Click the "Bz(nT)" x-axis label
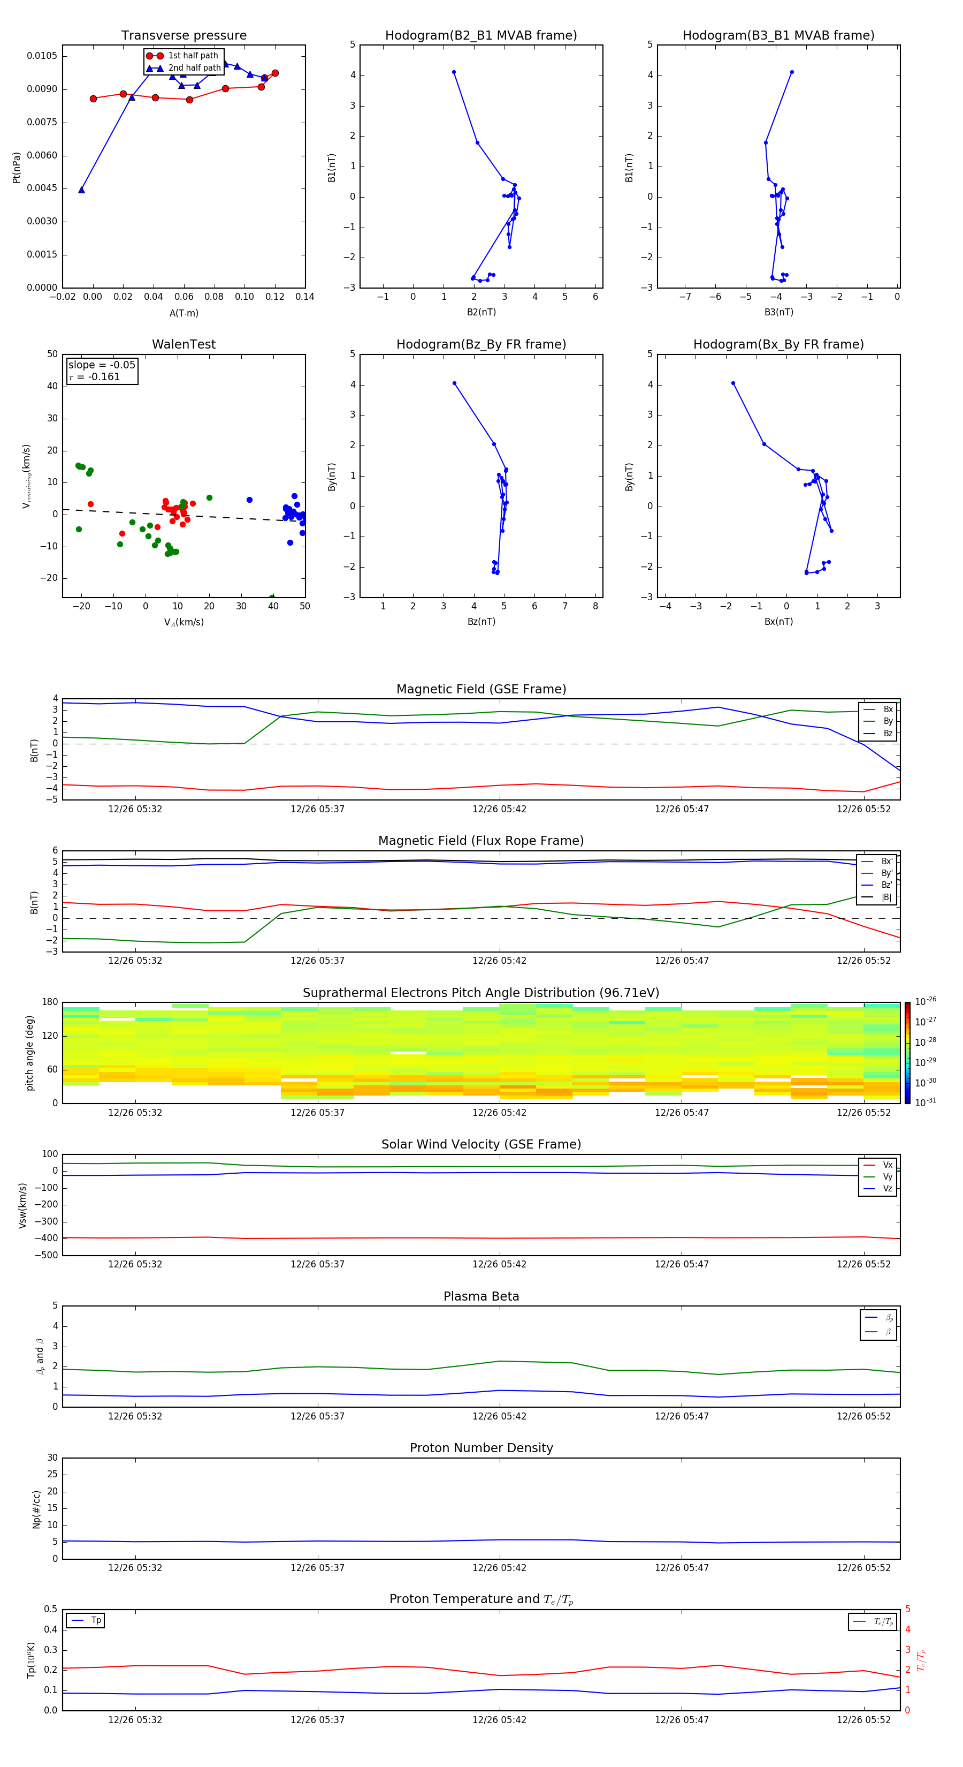The image size is (963, 1767). click(x=481, y=622)
